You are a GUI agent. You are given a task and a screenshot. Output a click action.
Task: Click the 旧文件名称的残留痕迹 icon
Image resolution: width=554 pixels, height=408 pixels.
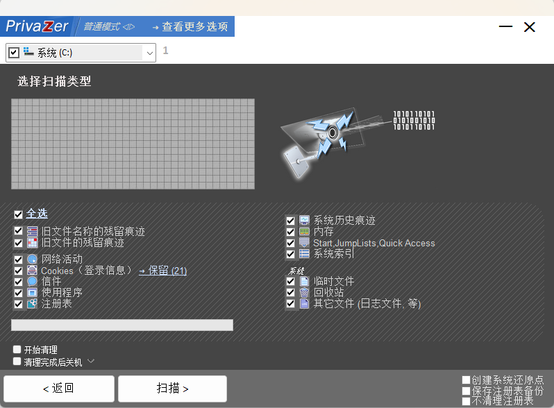(x=32, y=231)
